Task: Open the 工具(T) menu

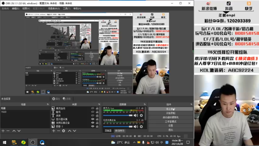Action: [x=66, y=9]
